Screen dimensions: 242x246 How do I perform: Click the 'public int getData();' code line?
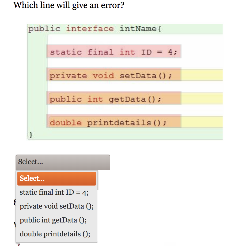(107, 99)
